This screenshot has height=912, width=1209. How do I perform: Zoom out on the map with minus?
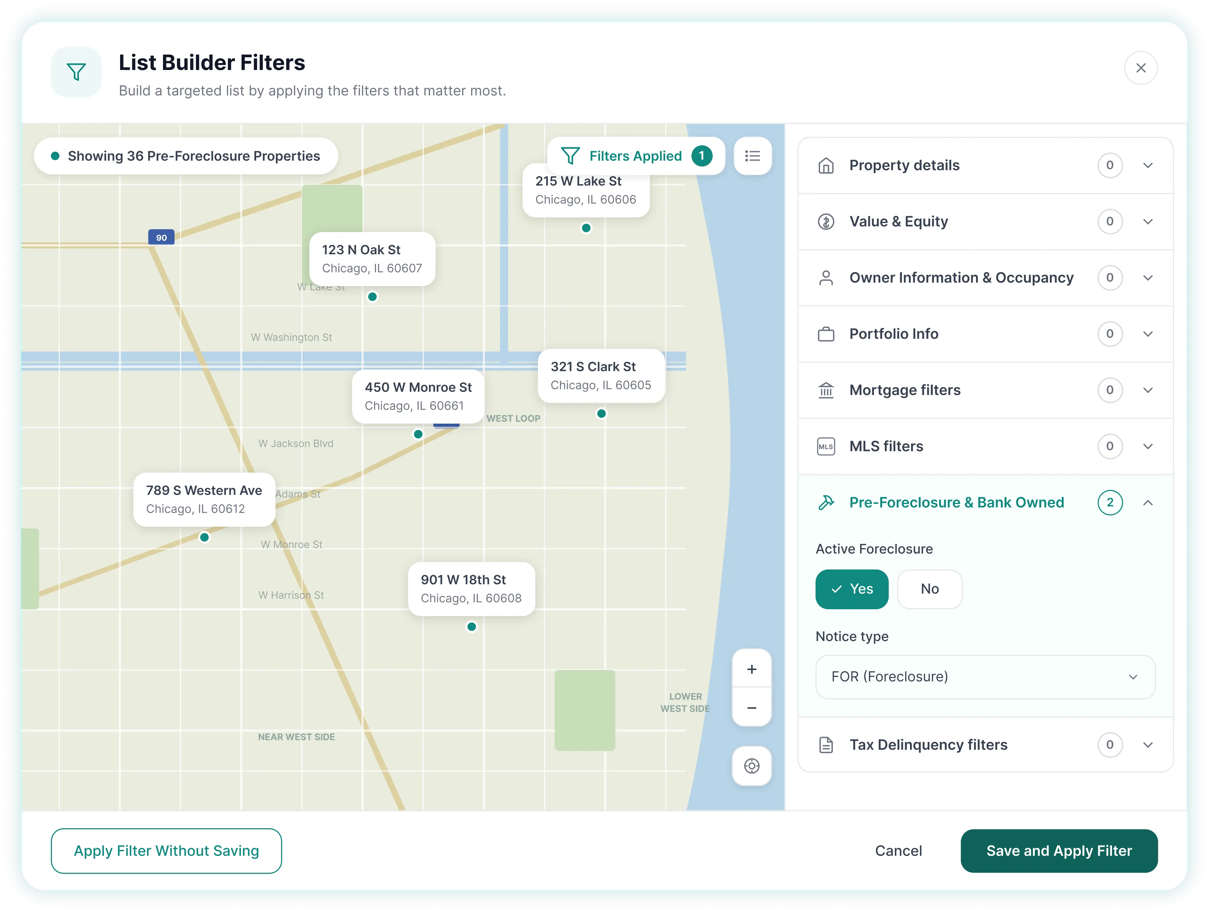[x=752, y=708]
